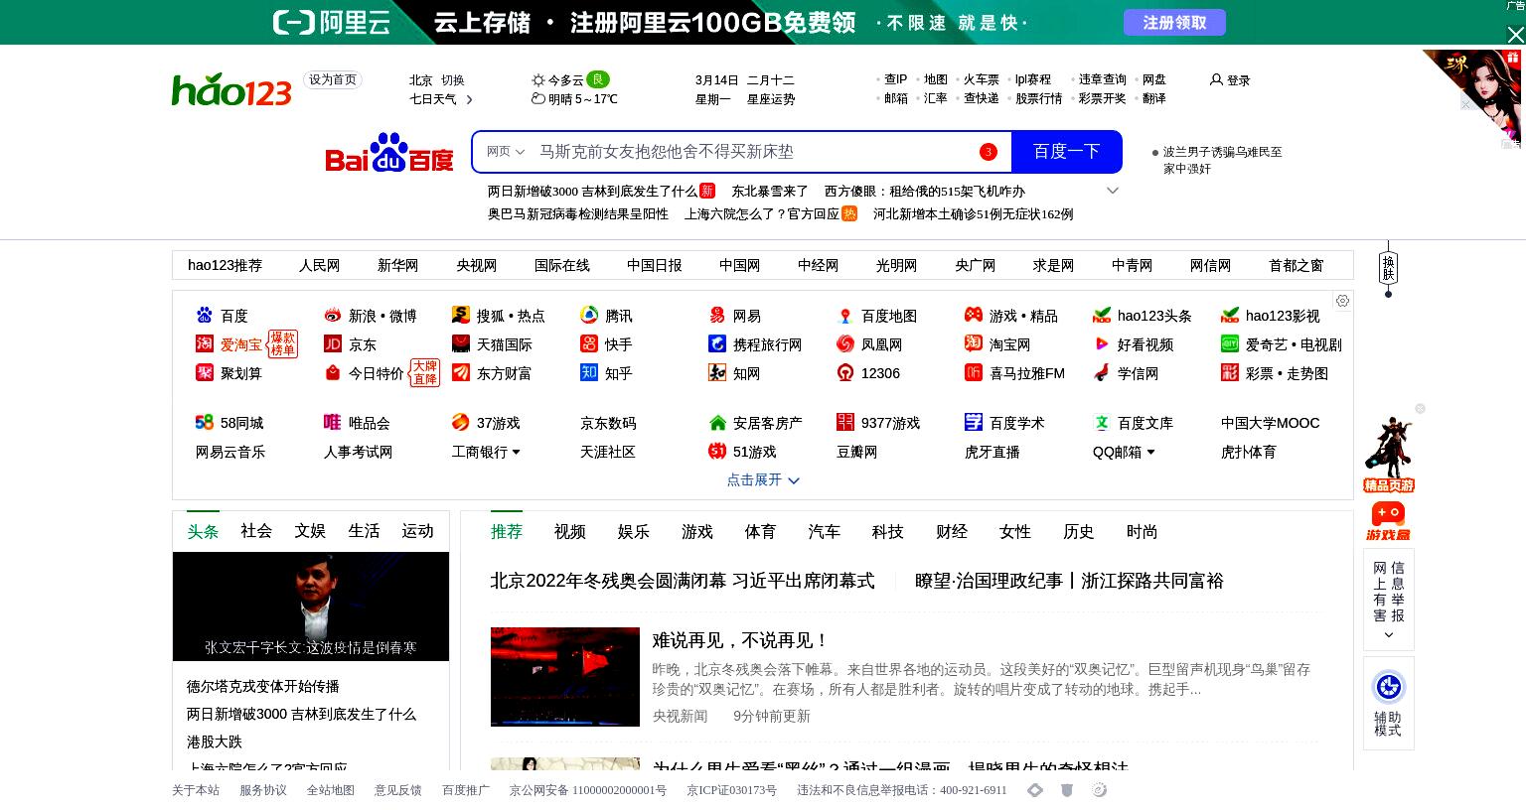Click 注册领取 banner button
The height and width of the screenshot is (810, 1526).
coord(1174,22)
